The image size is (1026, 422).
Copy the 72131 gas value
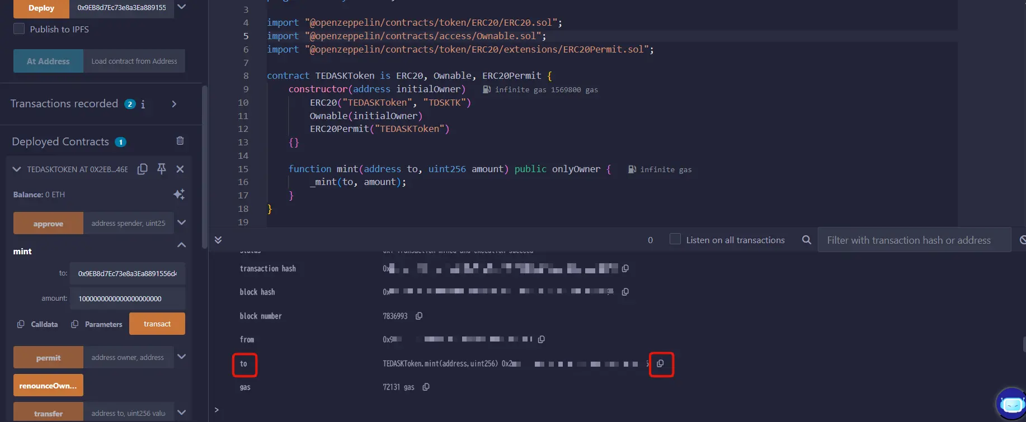[426, 387]
